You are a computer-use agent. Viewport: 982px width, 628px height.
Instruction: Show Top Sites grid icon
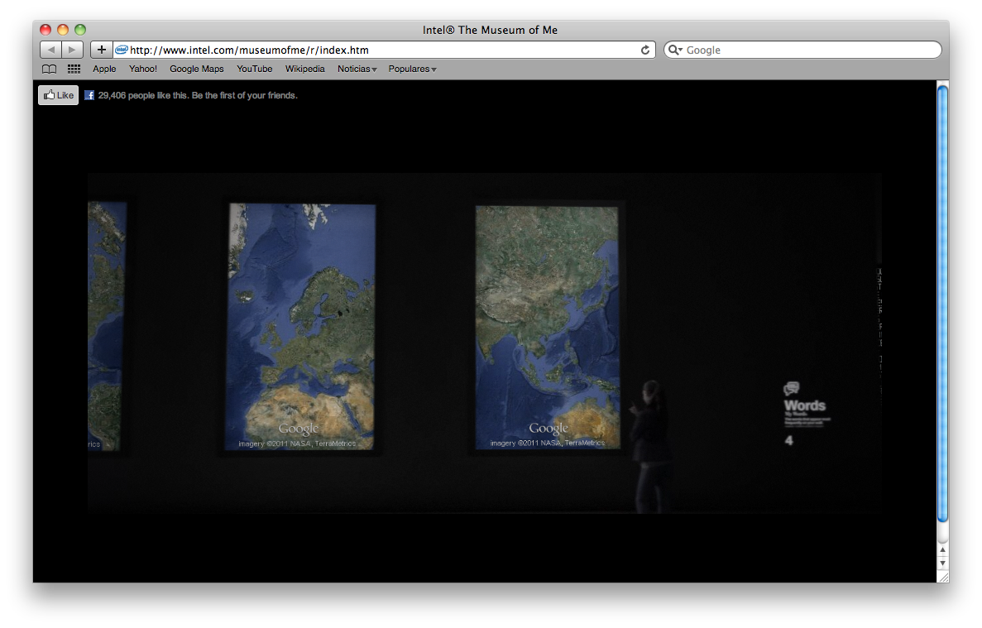pos(74,70)
